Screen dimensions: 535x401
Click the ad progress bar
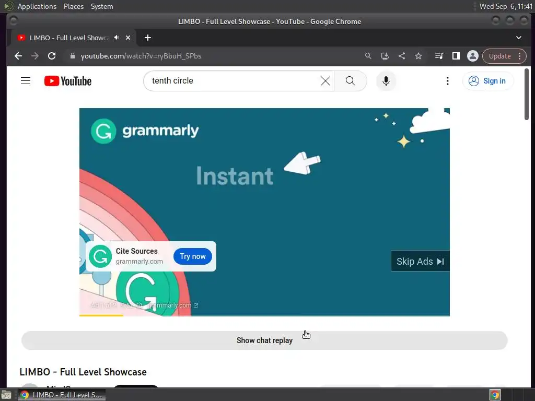coord(264,315)
